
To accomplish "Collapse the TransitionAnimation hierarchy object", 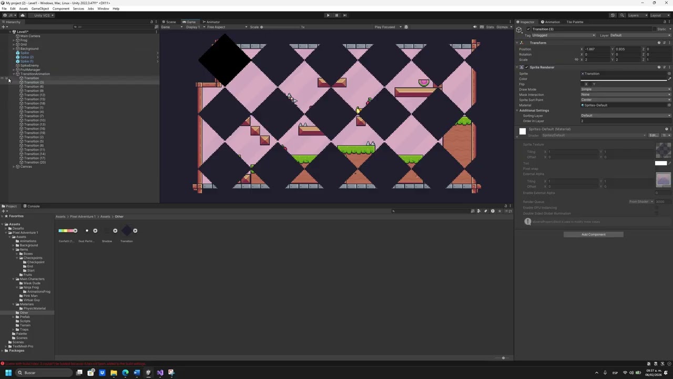I will point(14,74).
